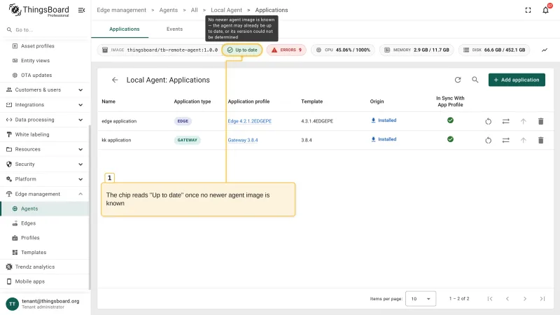
Task: Collapse the sidebar menu toggle icon
Action: pyautogui.click(x=81, y=10)
